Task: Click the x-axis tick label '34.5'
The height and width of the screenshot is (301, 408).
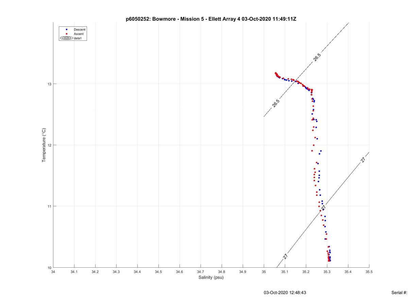Action: click(158, 272)
